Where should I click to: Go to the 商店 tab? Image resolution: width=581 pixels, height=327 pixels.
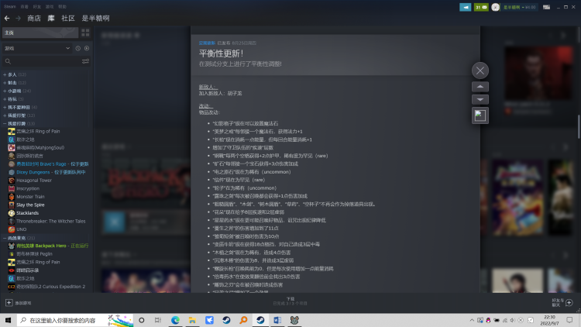click(x=34, y=18)
